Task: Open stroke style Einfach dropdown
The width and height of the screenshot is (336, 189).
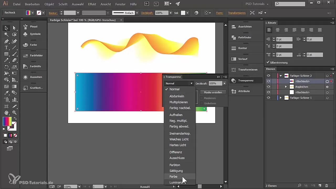Action: pyautogui.click(x=137, y=13)
